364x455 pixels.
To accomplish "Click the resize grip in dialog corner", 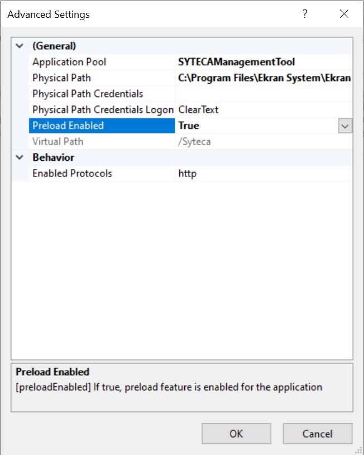I will [359, 450].
